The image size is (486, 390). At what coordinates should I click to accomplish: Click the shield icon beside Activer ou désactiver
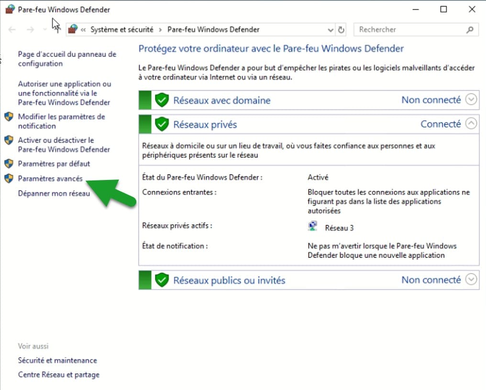[9, 140]
